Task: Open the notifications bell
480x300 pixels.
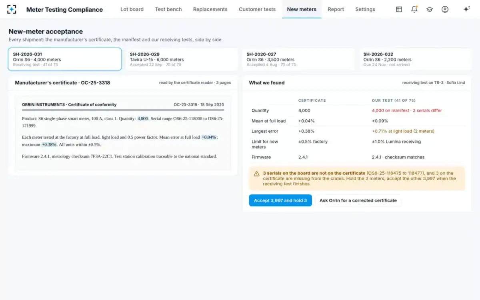Action: (414, 9)
